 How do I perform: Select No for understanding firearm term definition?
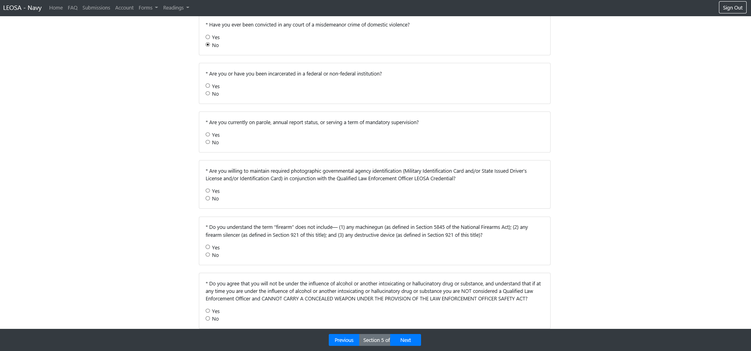coord(208,255)
